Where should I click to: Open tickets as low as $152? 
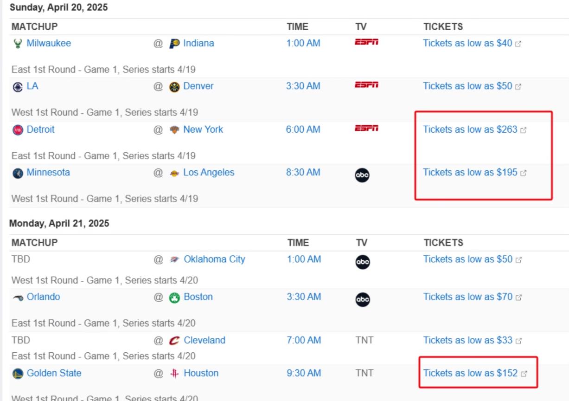[x=470, y=373]
